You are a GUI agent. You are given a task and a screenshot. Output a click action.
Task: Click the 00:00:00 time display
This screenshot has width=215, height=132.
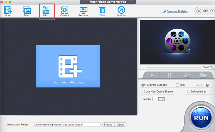(x=208, y=67)
